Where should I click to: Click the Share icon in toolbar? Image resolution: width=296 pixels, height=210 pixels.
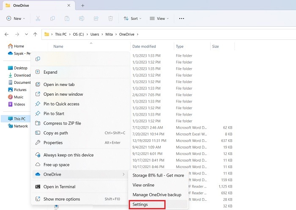[96, 18]
